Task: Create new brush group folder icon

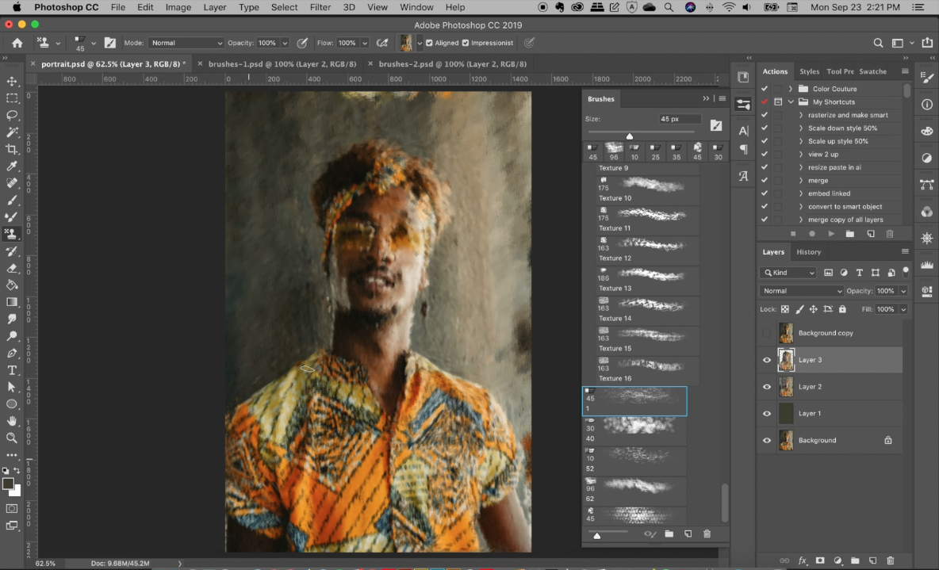Action: tap(669, 534)
